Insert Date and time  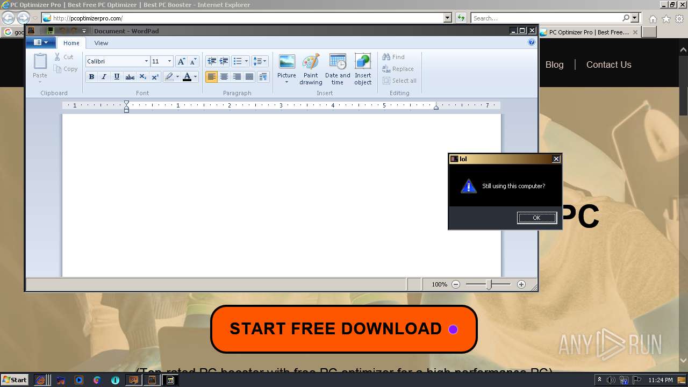point(338,69)
